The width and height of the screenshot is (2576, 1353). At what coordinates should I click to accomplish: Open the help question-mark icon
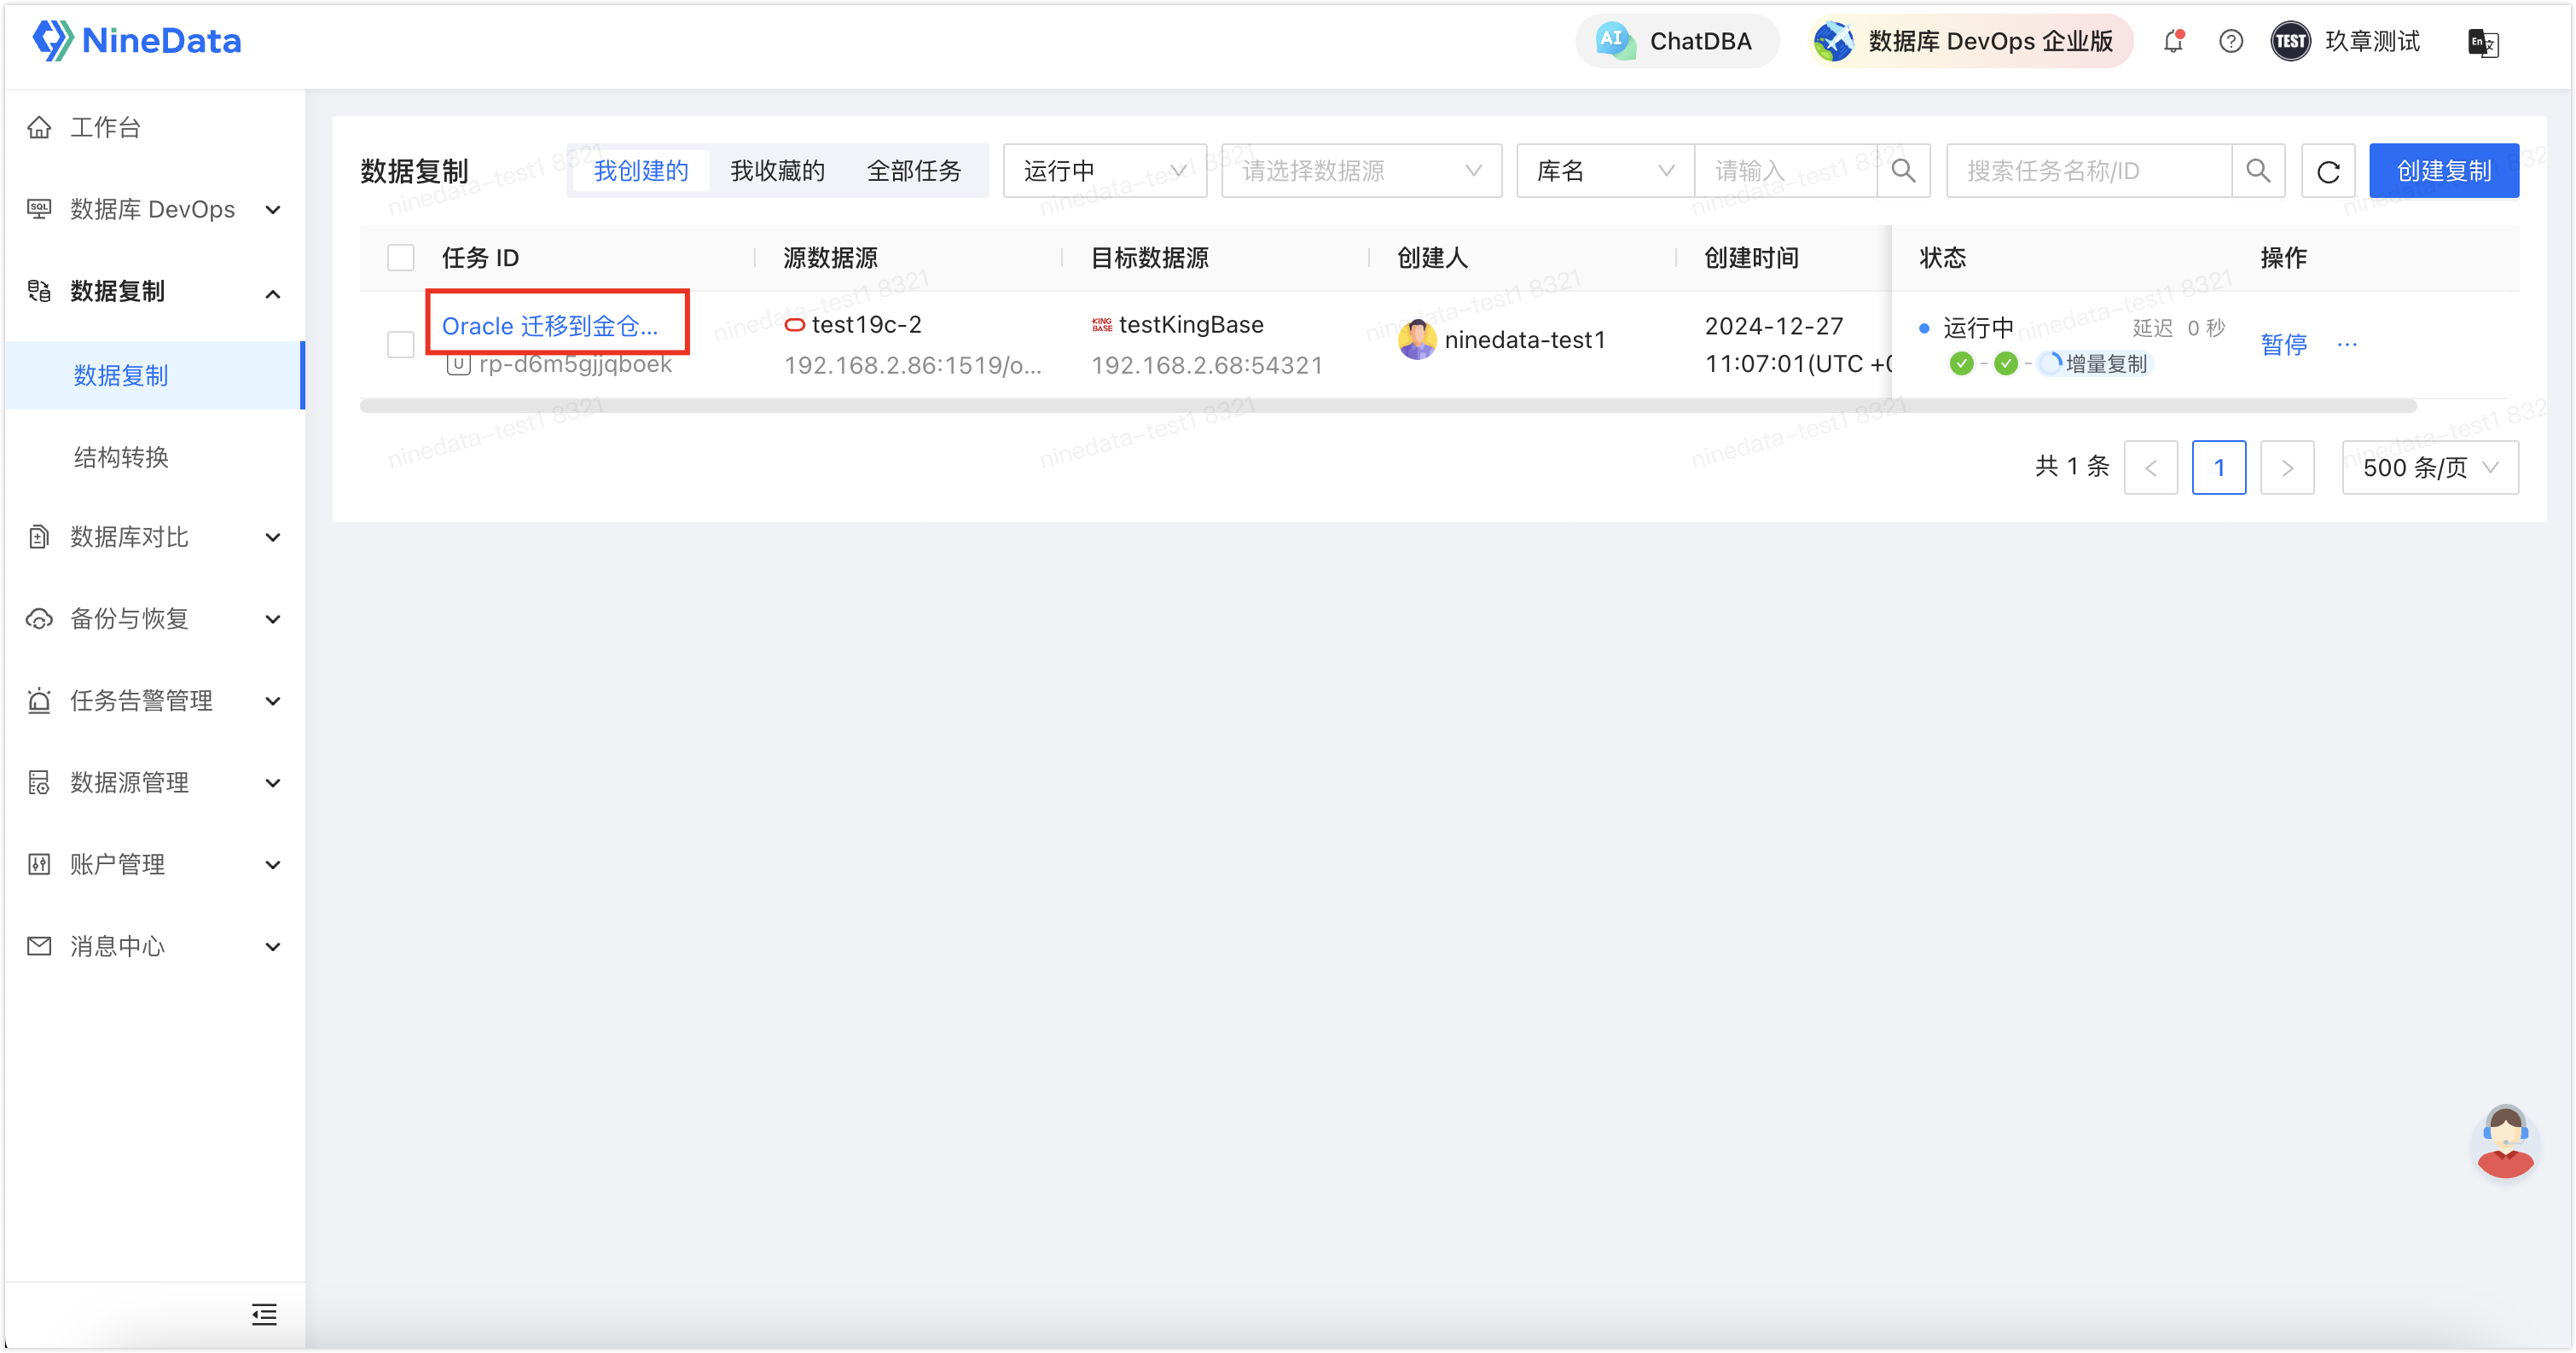pyautogui.click(x=2231, y=41)
